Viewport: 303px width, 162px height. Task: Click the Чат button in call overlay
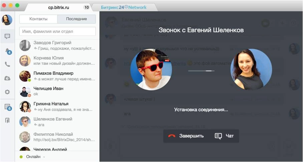(x=224, y=136)
